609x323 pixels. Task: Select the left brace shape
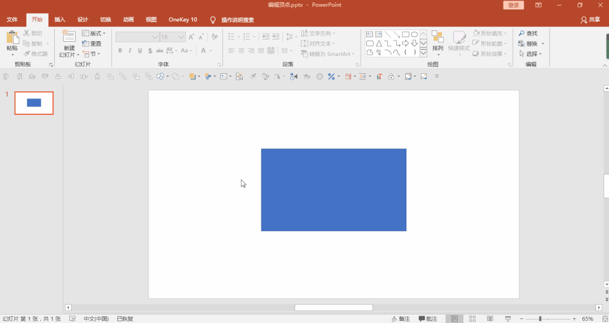(405, 52)
